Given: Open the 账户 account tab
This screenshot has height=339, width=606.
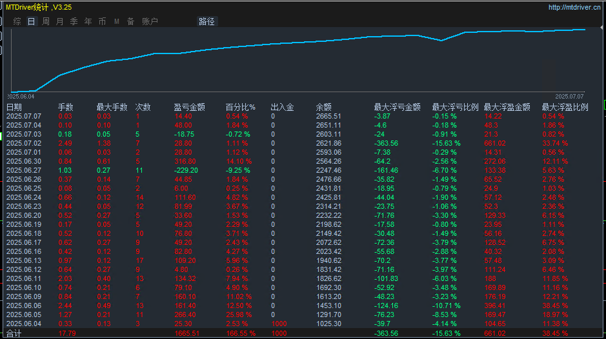Looking at the screenshot, I should click(150, 21).
